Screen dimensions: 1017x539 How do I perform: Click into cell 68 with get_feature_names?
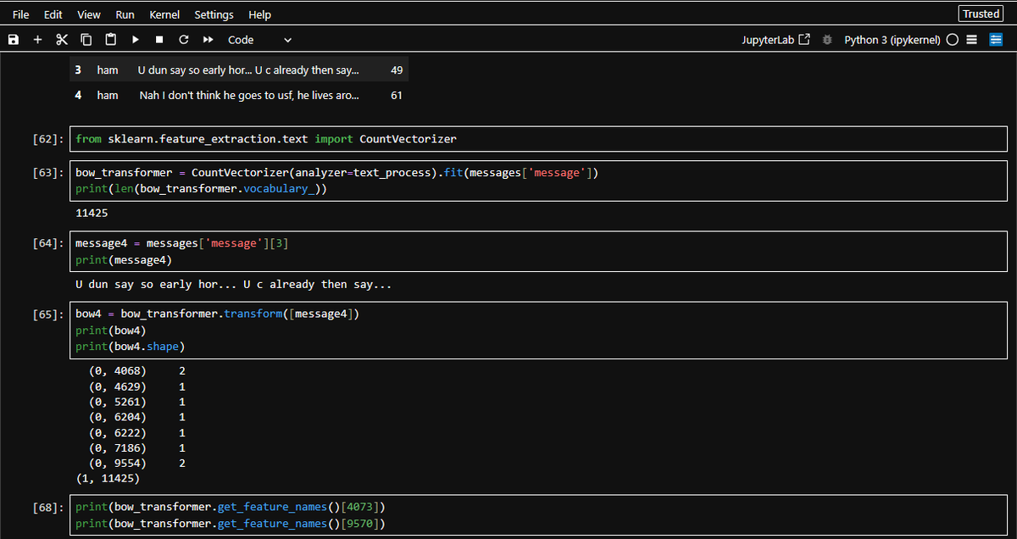(538, 515)
